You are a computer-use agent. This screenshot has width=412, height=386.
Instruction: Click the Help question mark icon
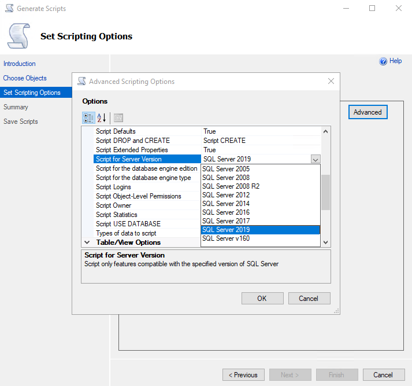383,61
